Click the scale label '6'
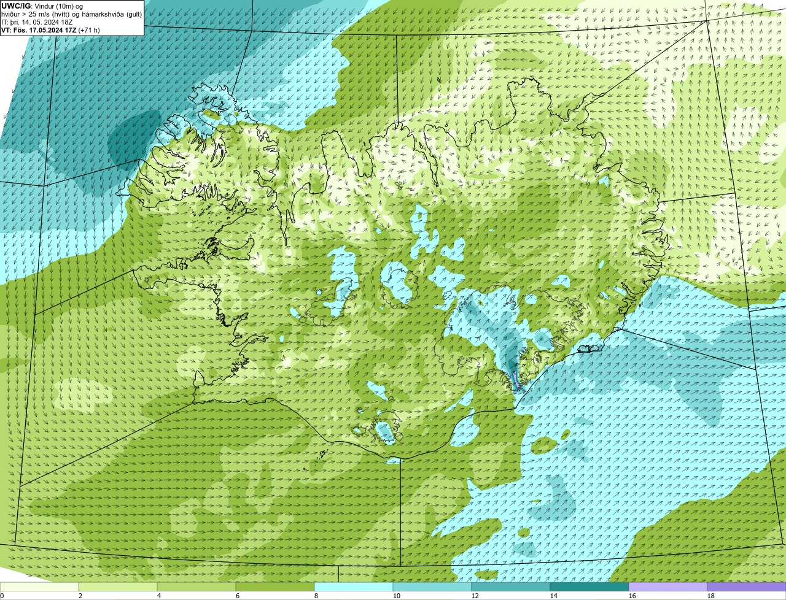Viewport: 786px width, 600px height. point(238,596)
